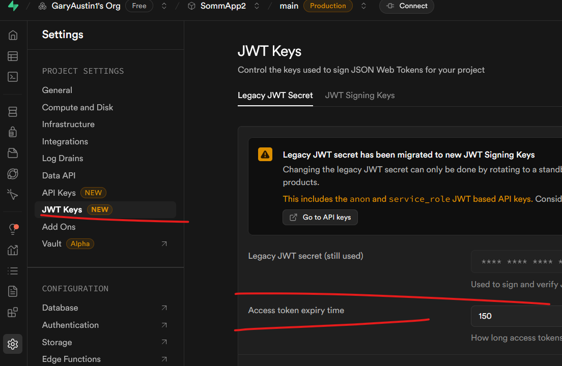Open branch switcher chevrons next to Production

pyautogui.click(x=363, y=6)
